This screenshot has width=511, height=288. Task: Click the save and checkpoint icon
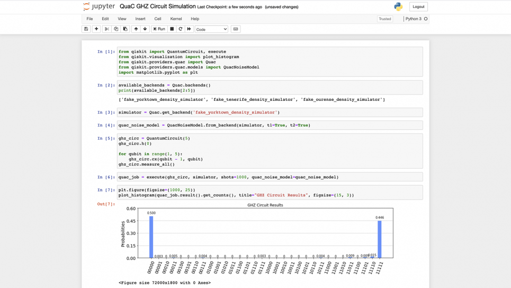pyautogui.click(x=86, y=29)
